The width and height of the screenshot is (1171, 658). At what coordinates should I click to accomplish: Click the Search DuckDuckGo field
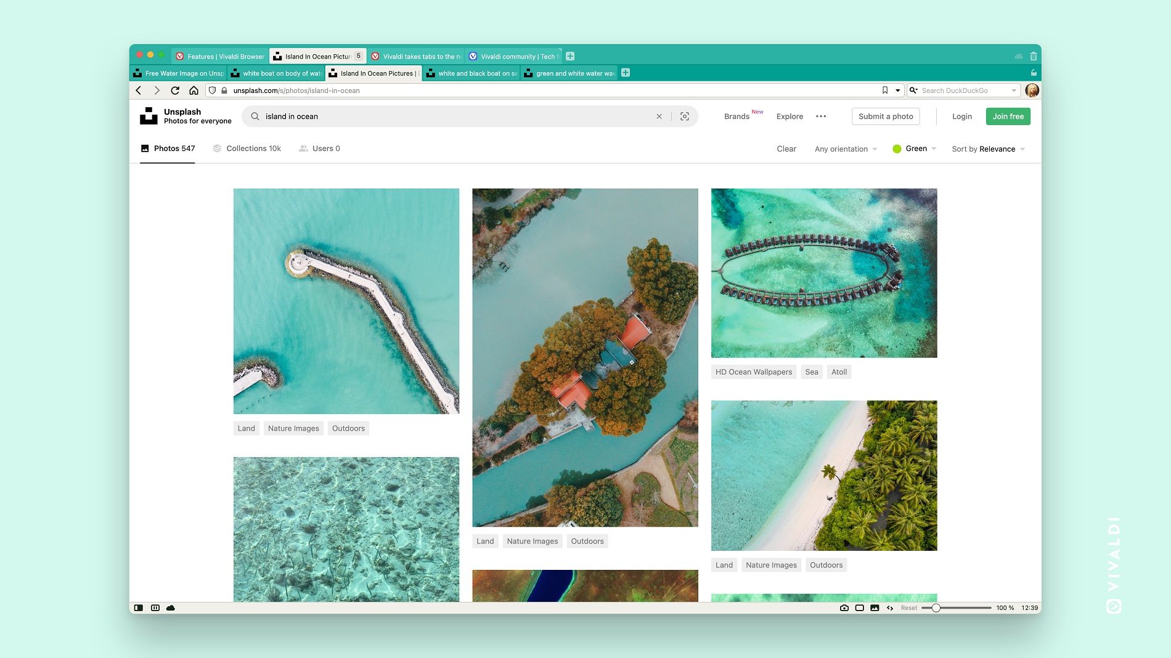click(x=965, y=91)
